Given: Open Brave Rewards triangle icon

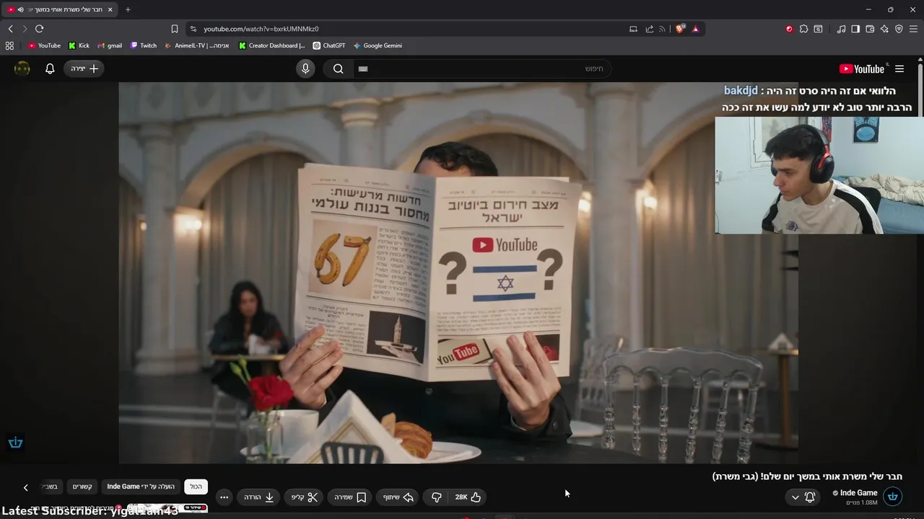Looking at the screenshot, I should (695, 29).
